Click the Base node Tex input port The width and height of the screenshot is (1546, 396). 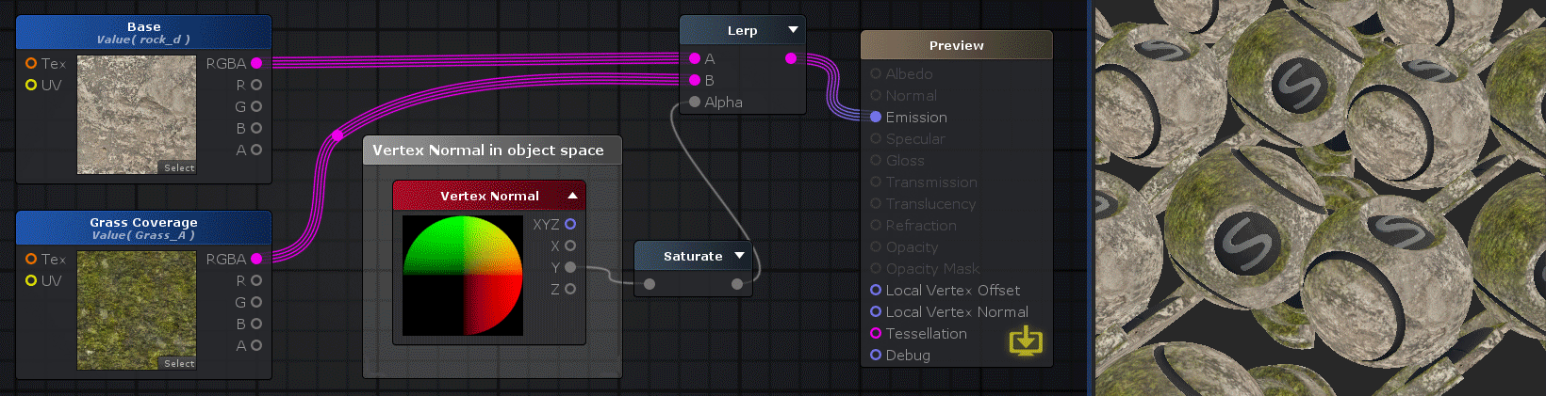(x=31, y=63)
